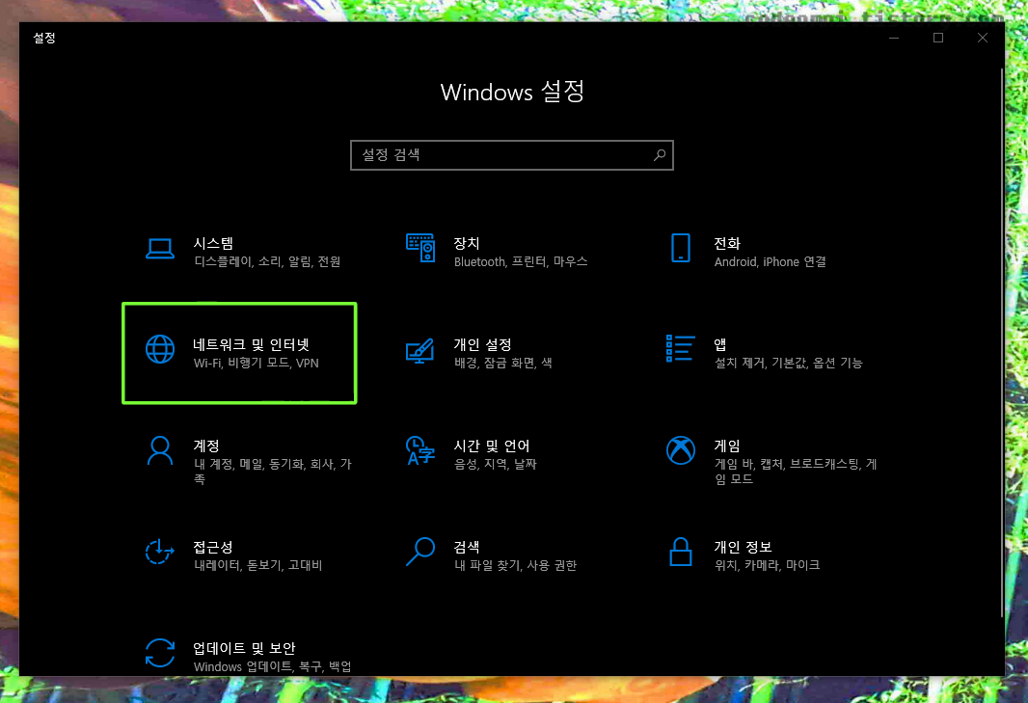Viewport: 1028px width, 703px height.
Task: Click the text 내 파일 찾기, 사용 권한
Action: (x=515, y=565)
